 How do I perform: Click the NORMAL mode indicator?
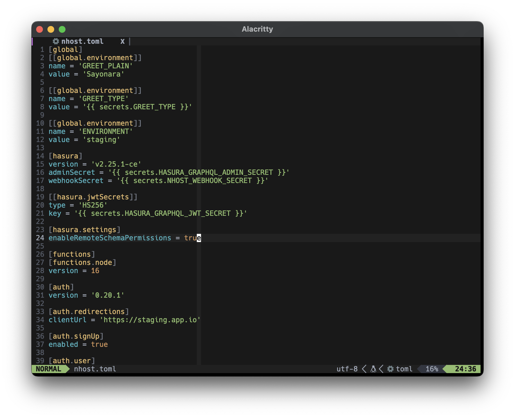tap(49, 369)
